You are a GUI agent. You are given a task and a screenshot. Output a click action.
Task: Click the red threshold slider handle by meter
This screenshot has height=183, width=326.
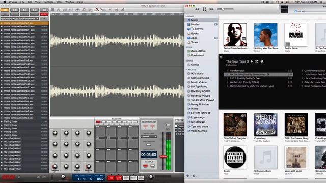pos(164,156)
